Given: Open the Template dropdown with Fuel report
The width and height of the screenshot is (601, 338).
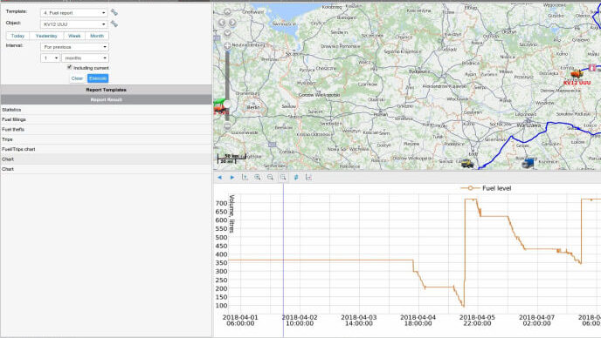Looking at the screenshot, I should [x=74, y=12].
